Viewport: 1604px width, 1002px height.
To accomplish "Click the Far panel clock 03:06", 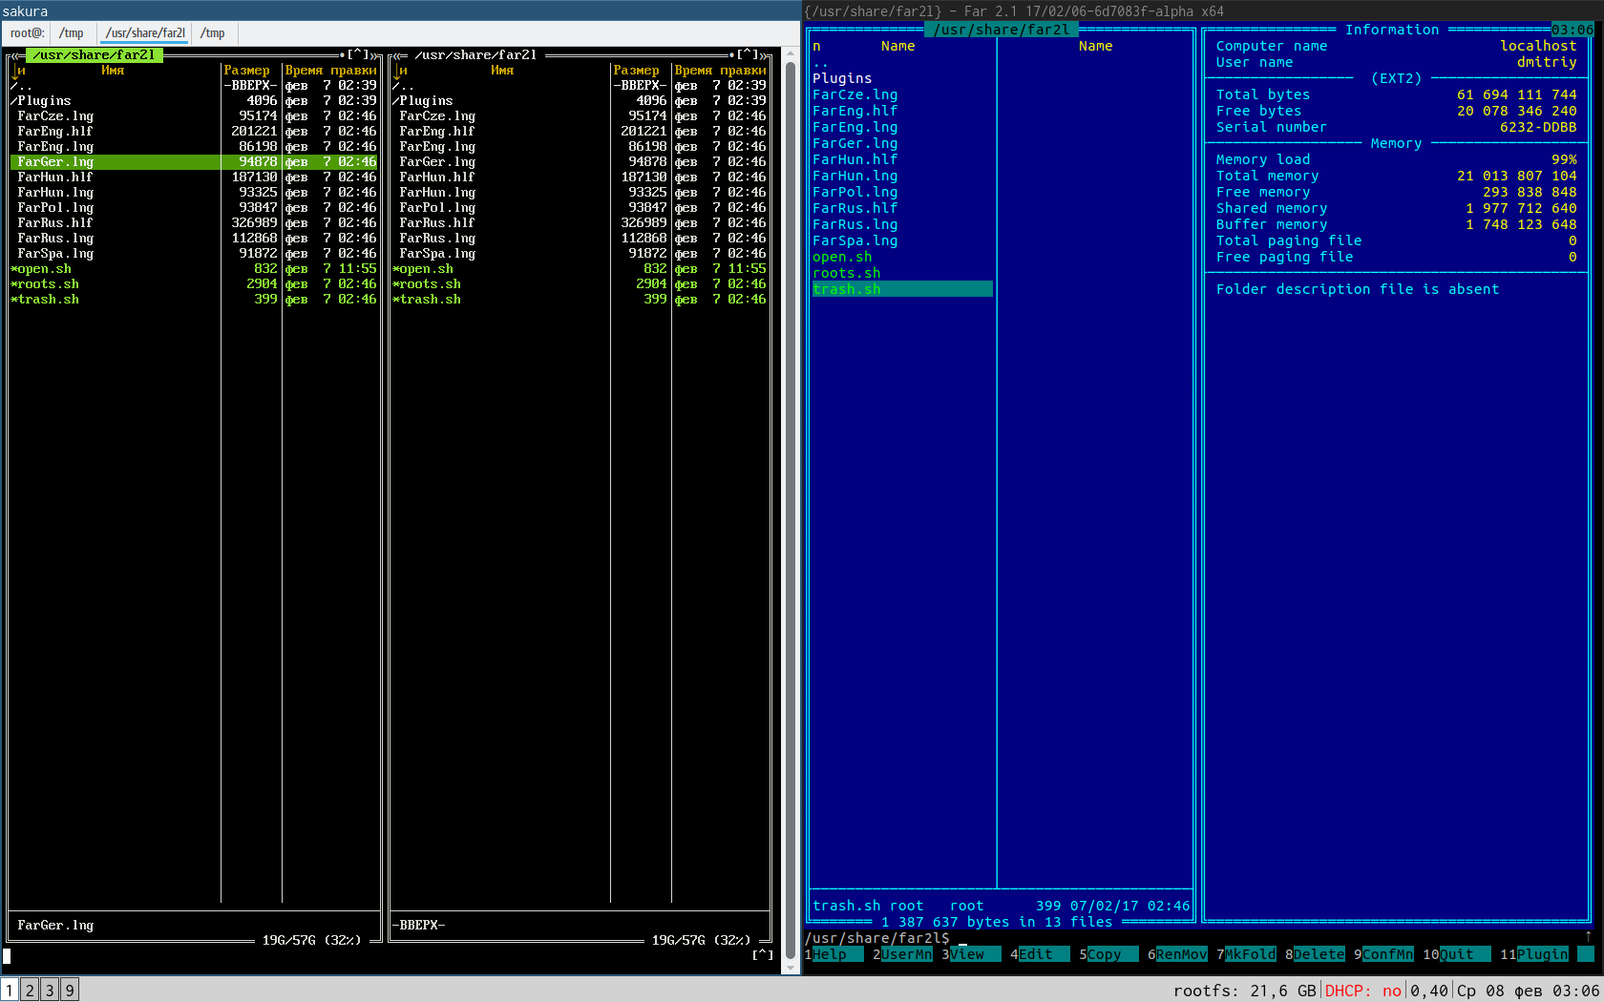I will click(x=1572, y=30).
